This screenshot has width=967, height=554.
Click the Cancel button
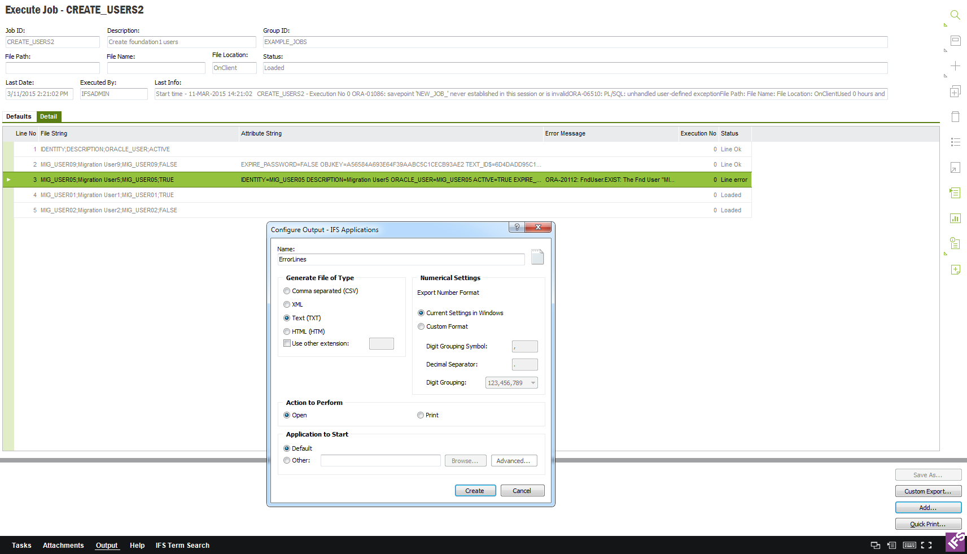[522, 491]
